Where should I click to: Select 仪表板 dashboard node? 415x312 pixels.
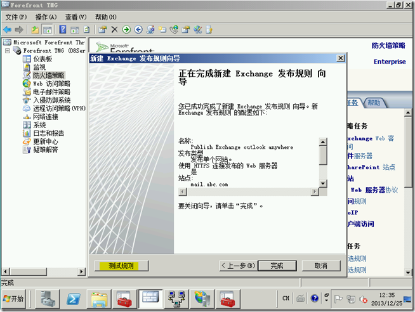(x=43, y=59)
